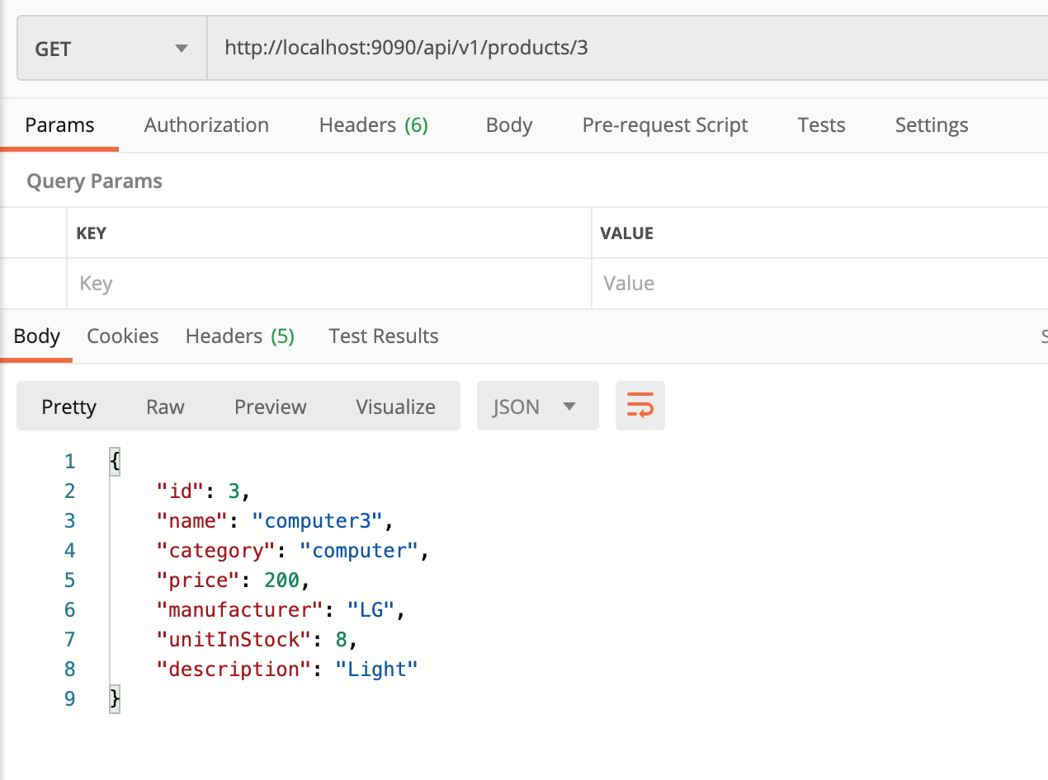
Task: Click the "computer3" name value
Action: 318,521
